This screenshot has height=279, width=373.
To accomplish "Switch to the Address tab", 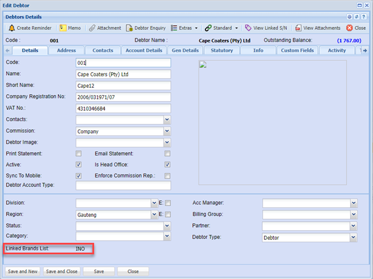I will point(66,51).
